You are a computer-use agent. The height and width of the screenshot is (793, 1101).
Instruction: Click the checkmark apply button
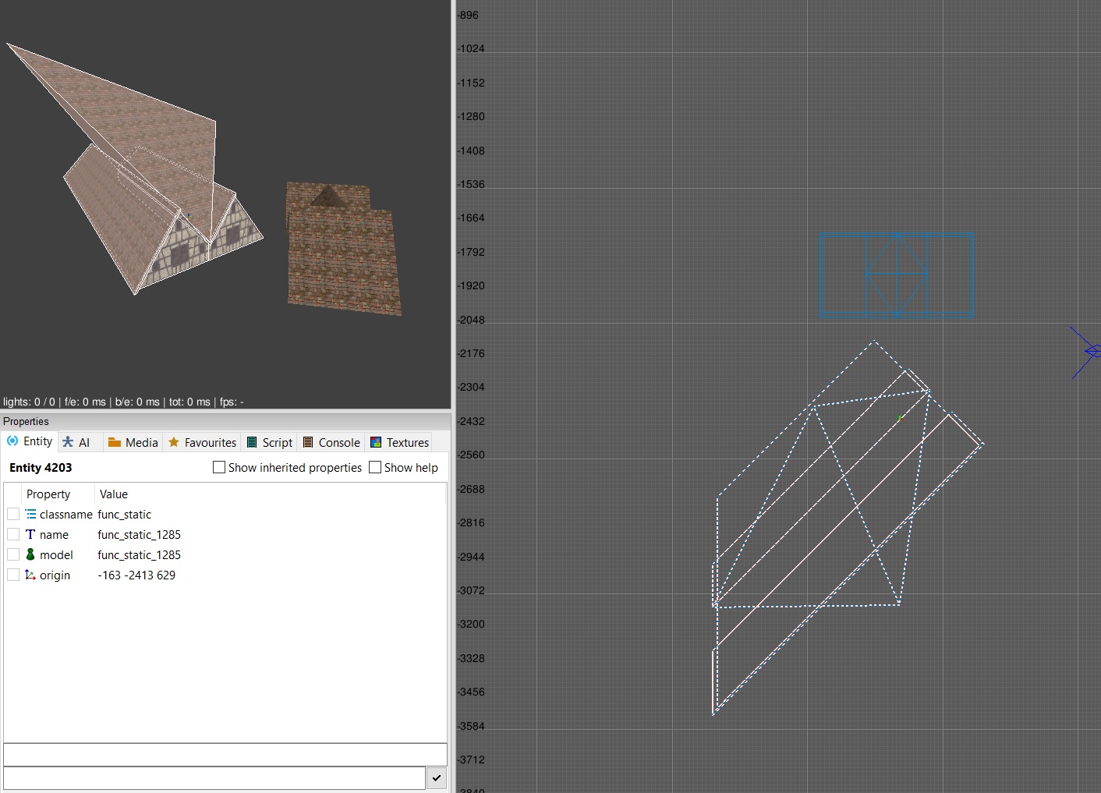437,777
